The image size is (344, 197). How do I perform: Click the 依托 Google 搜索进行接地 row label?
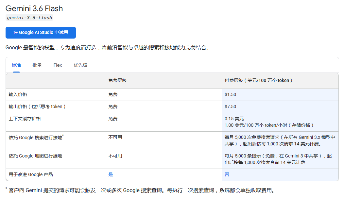click(36, 138)
